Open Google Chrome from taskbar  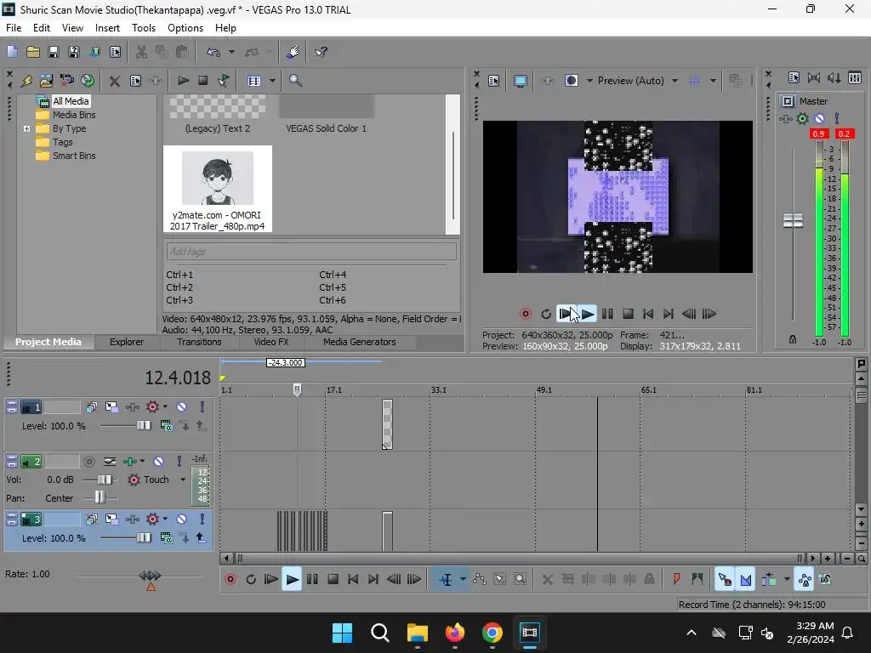click(492, 633)
